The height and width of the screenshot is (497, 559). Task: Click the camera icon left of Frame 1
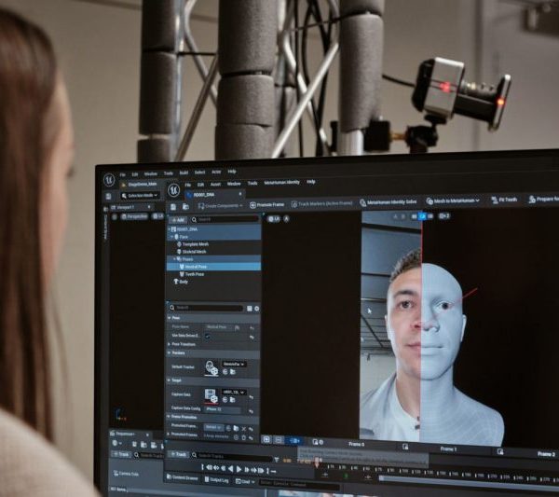[405, 447]
